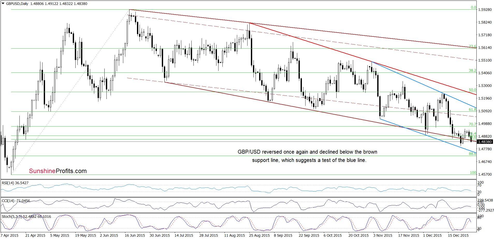Click the 25 Aug 2015 date label
The height and width of the screenshot is (239, 494).
(x=259, y=235)
